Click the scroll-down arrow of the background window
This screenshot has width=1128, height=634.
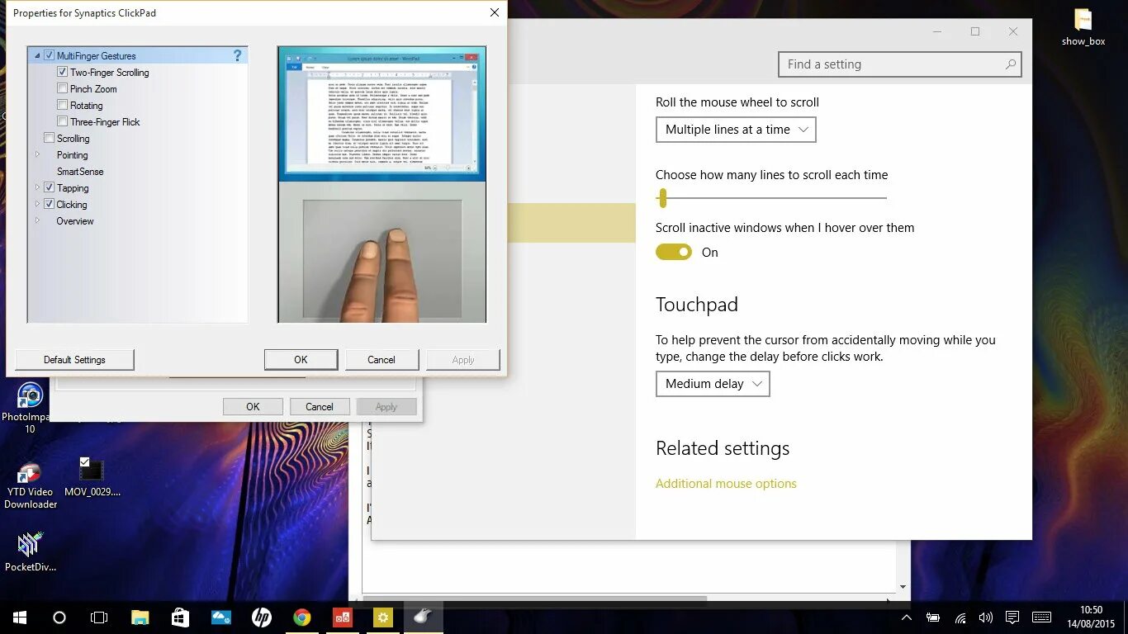coord(903,587)
